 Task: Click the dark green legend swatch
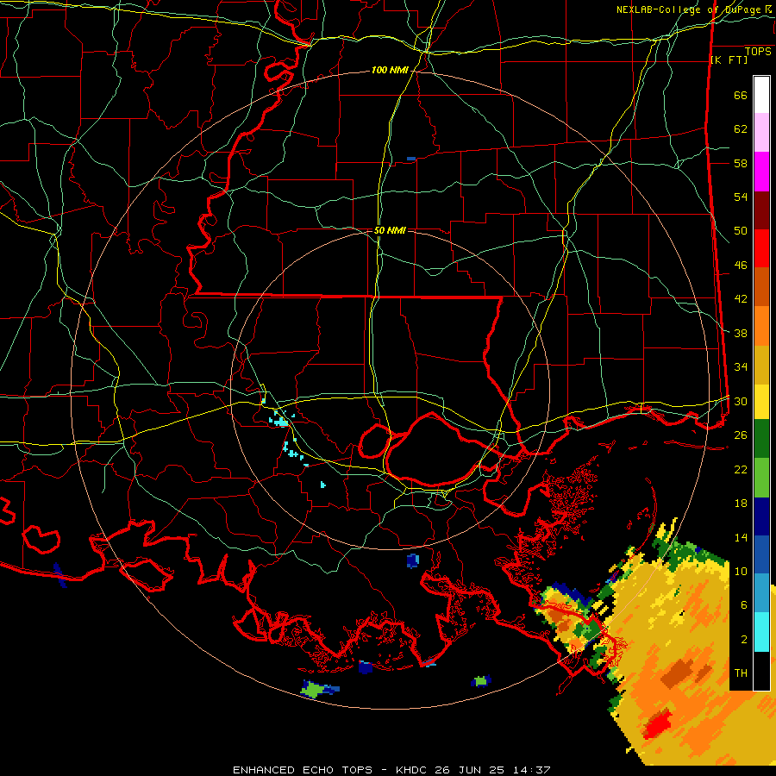click(x=761, y=439)
